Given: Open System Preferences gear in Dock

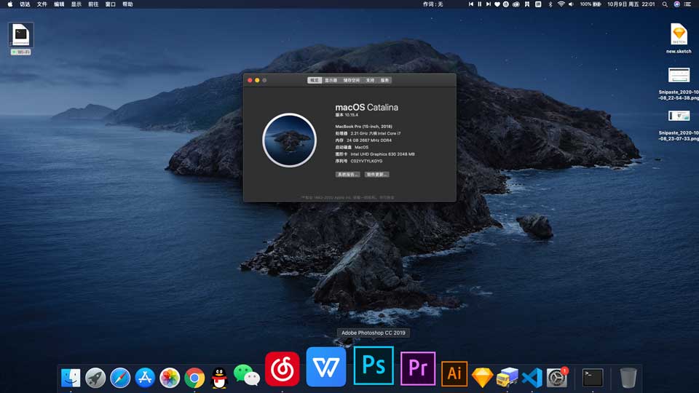Looking at the screenshot, I should pyautogui.click(x=557, y=378).
